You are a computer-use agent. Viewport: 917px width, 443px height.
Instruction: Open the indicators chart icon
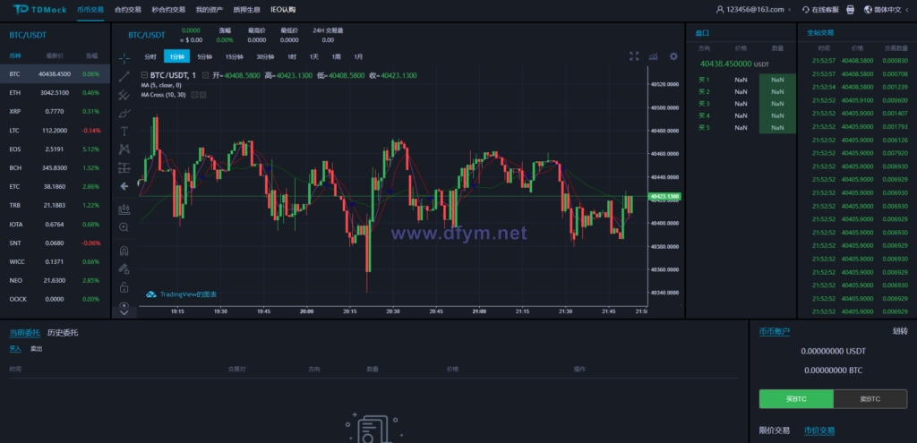[653, 56]
